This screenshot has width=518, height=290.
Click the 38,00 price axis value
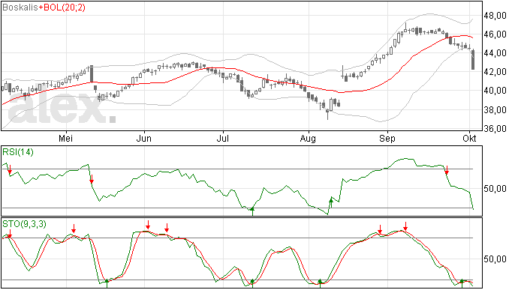click(x=495, y=109)
